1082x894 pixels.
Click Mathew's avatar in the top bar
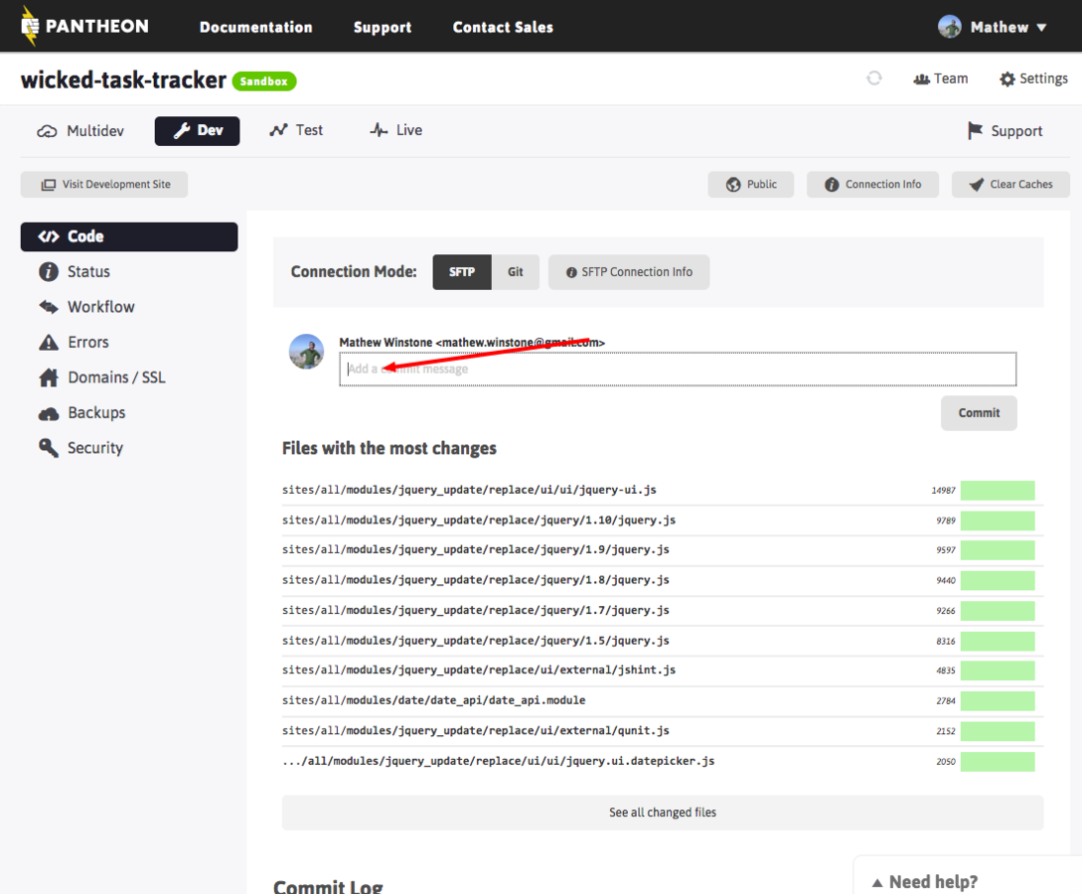point(950,27)
